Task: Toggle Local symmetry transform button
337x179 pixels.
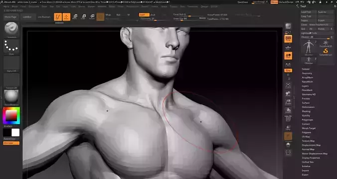Action: pyautogui.click(x=288, y=56)
